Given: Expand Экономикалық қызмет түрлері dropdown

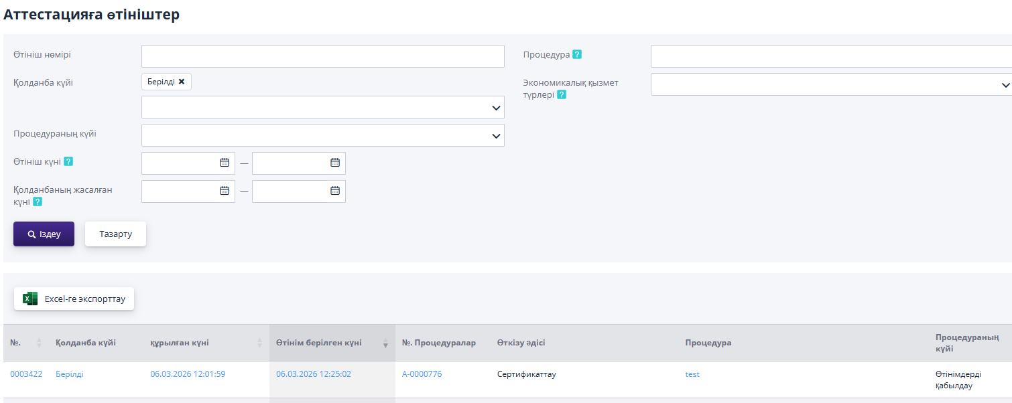Looking at the screenshot, I should 1005,85.
